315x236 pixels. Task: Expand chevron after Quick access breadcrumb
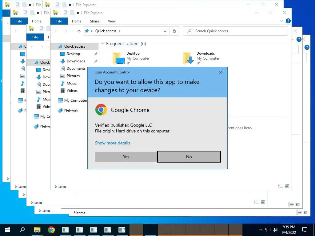point(120,31)
